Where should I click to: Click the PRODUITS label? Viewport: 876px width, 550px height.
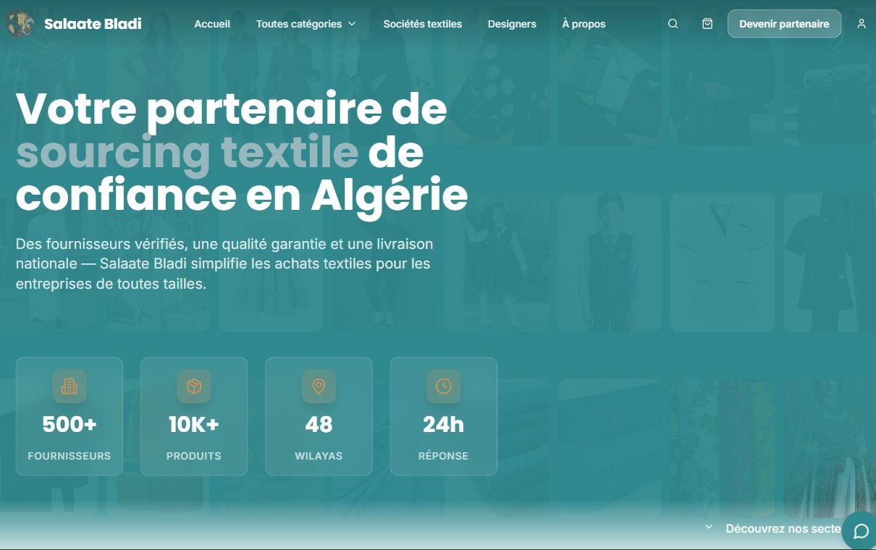[194, 456]
